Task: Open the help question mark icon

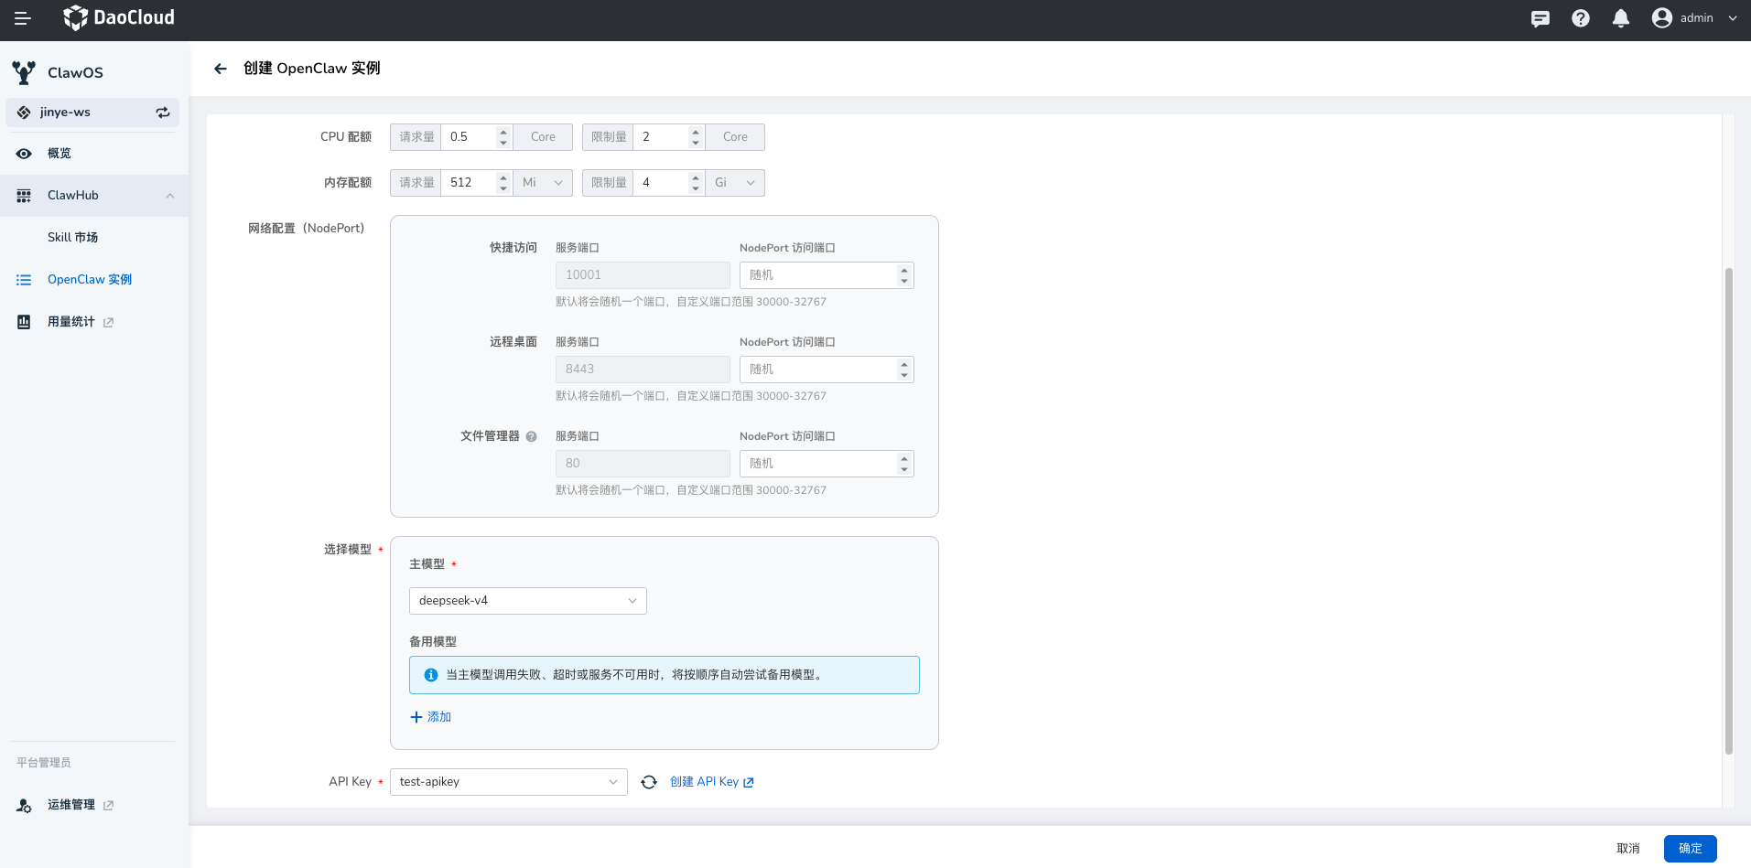Action: [1581, 18]
